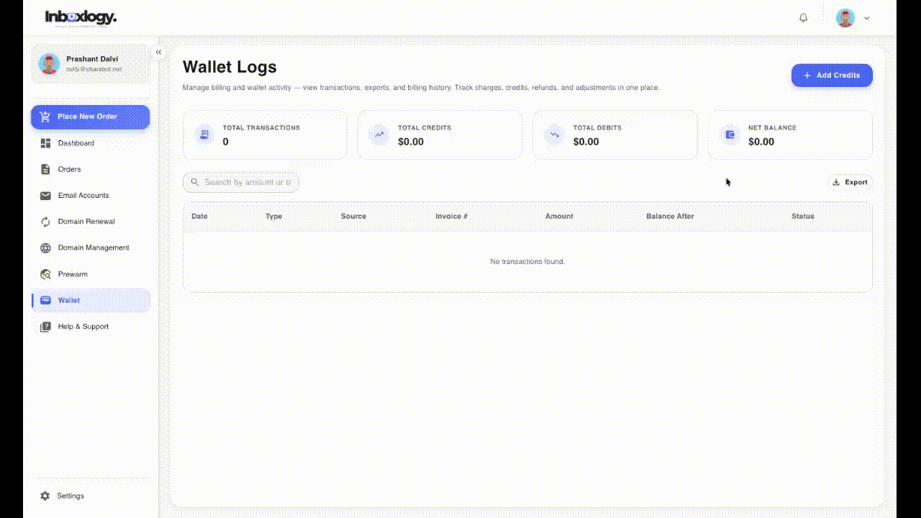Click the Export button
This screenshot has width=921, height=518.
850,182
